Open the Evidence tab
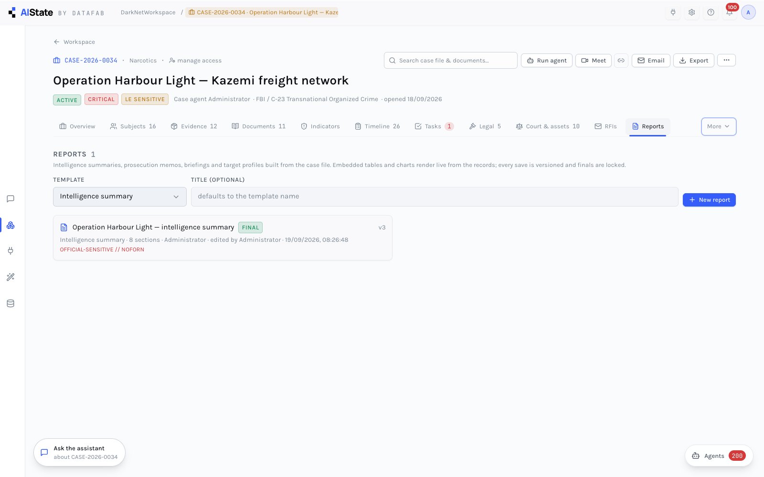The width and height of the screenshot is (764, 477). (194, 126)
